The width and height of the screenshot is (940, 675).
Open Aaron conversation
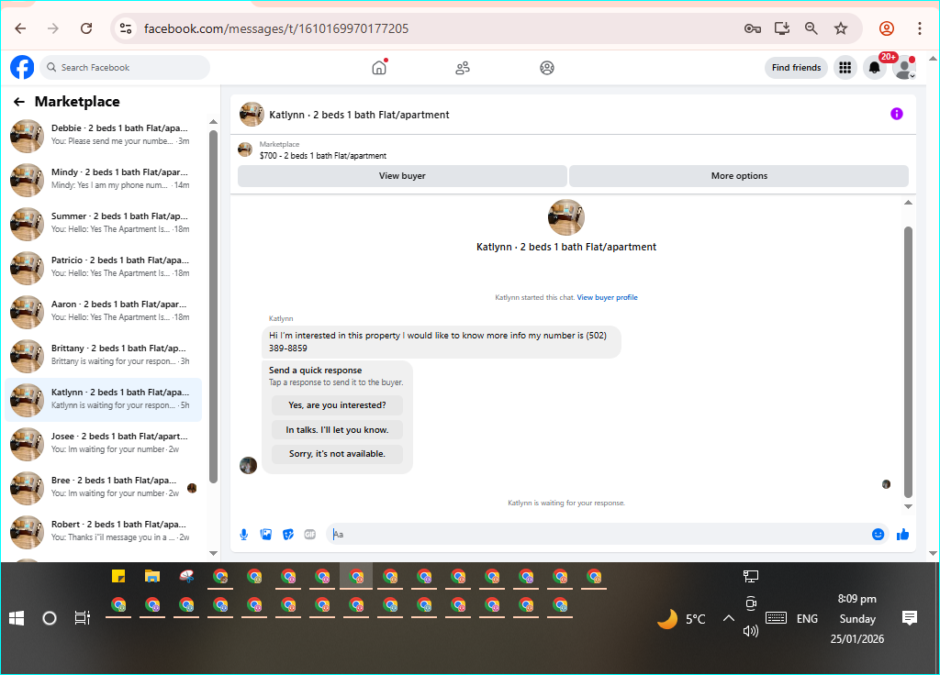pos(104,311)
